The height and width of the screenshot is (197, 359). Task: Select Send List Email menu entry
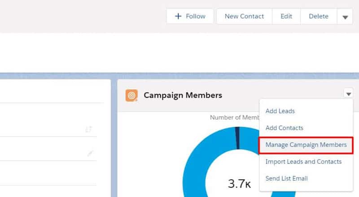(x=286, y=178)
